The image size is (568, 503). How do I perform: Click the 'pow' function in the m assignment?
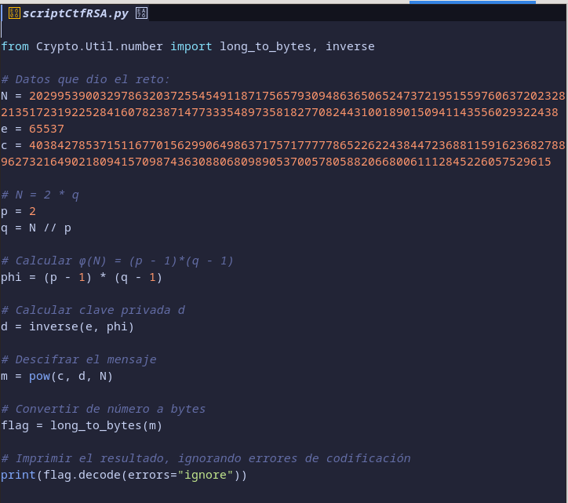coord(39,376)
